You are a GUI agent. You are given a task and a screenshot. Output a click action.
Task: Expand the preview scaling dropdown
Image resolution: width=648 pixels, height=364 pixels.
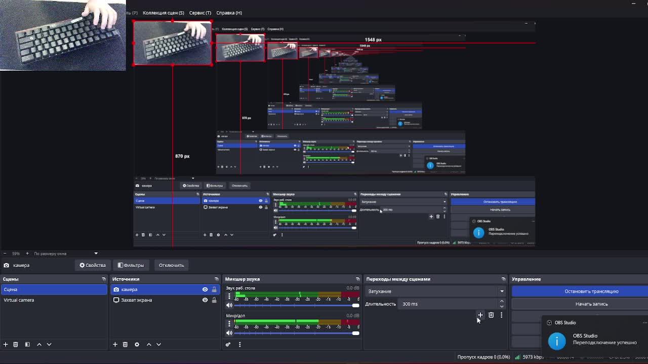[96, 253]
